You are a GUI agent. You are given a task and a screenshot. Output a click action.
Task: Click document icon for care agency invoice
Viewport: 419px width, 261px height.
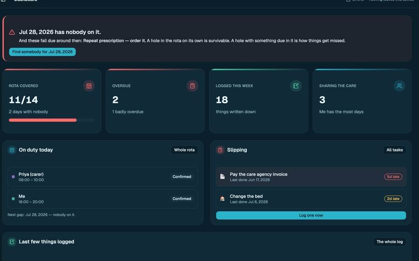pos(223,176)
